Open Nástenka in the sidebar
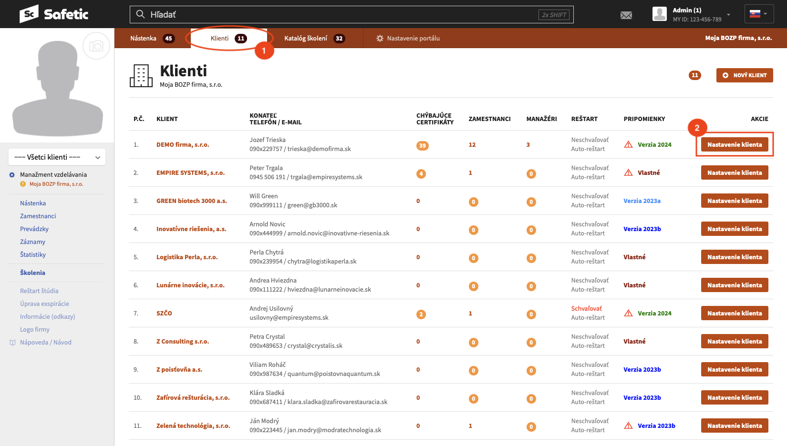787x446 pixels. (x=33, y=203)
